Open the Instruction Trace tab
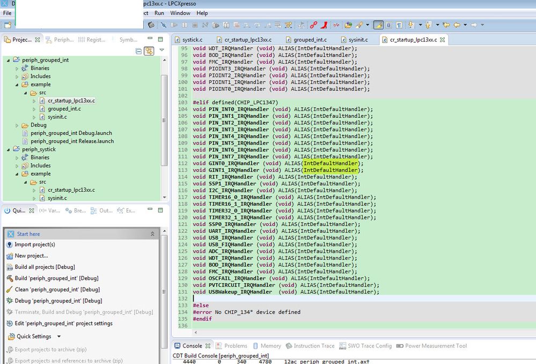536x364 pixels. tap(310, 346)
